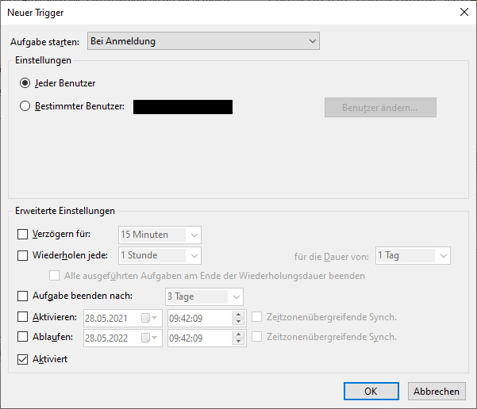477x409 pixels.
Task: Toggle the Ablaufen date checkbox
Action: [x=22, y=337]
